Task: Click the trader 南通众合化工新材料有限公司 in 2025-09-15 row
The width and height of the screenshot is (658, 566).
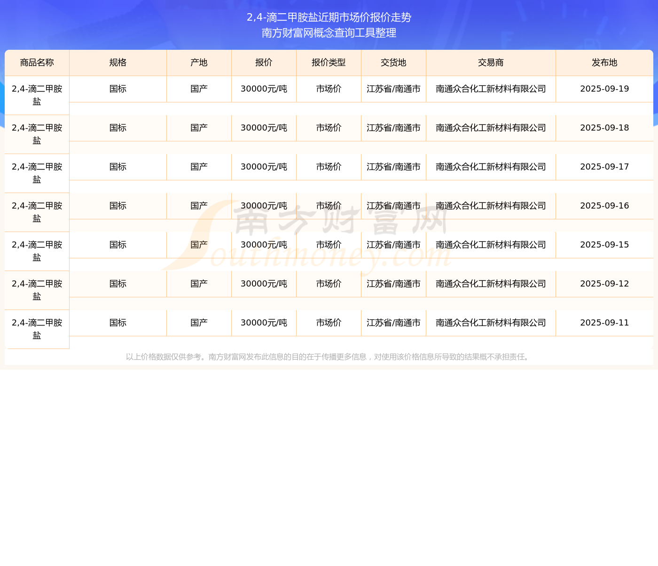Action: point(491,245)
